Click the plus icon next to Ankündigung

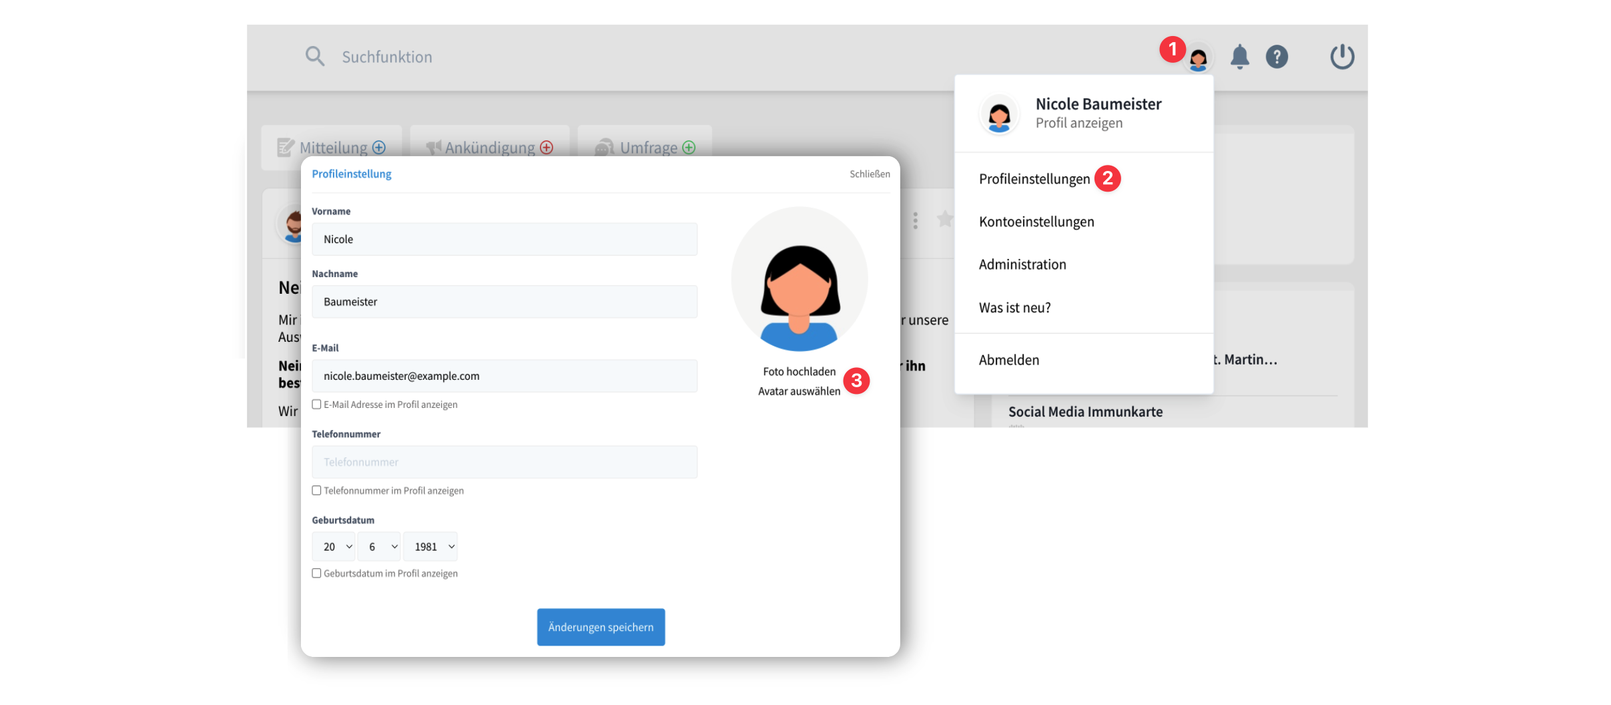pyautogui.click(x=547, y=148)
